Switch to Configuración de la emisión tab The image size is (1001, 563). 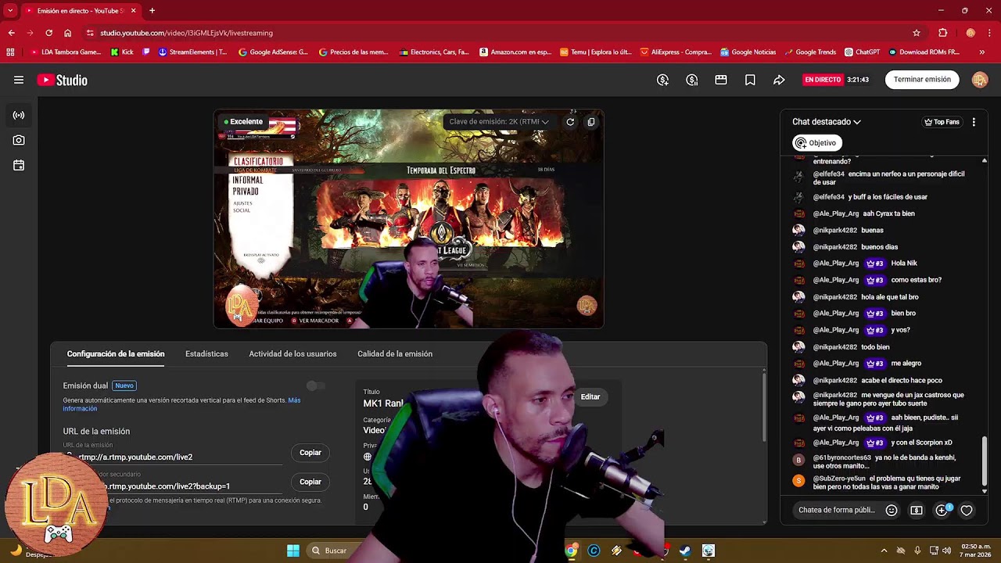(116, 354)
